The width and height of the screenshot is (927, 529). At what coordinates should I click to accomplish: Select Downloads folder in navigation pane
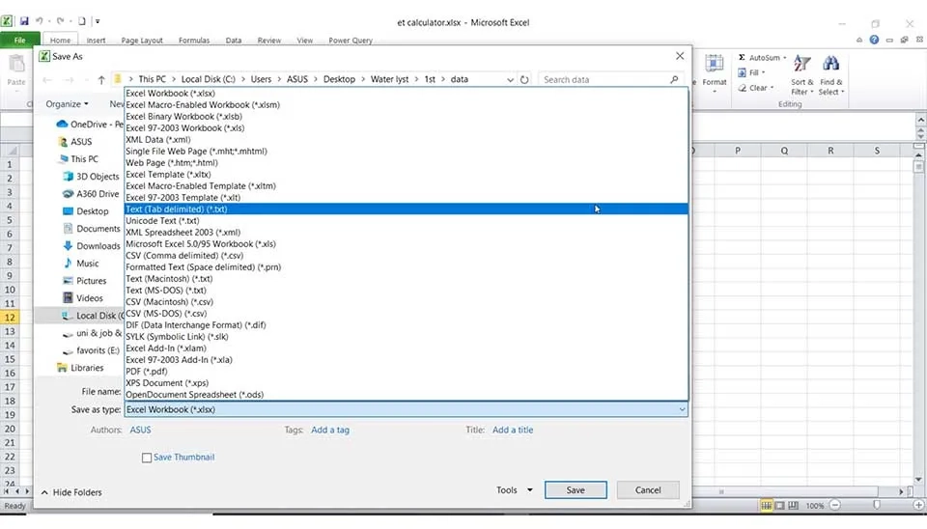[98, 246]
